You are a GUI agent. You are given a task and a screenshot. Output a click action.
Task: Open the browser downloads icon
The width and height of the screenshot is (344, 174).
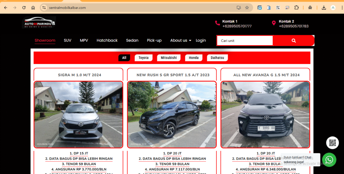click(x=324, y=8)
